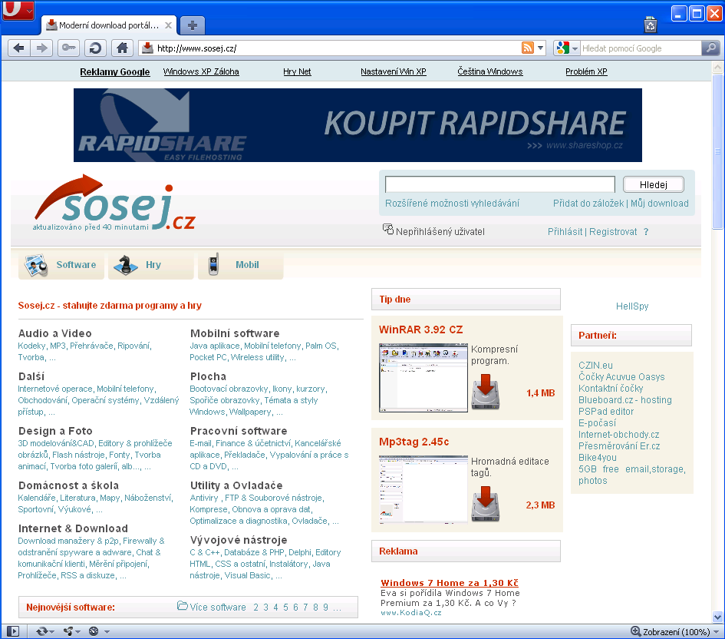The height and width of the screenshot is (639, 725).
Task: Click the mobile phone Mobil icon
Action: click(213, 265)
